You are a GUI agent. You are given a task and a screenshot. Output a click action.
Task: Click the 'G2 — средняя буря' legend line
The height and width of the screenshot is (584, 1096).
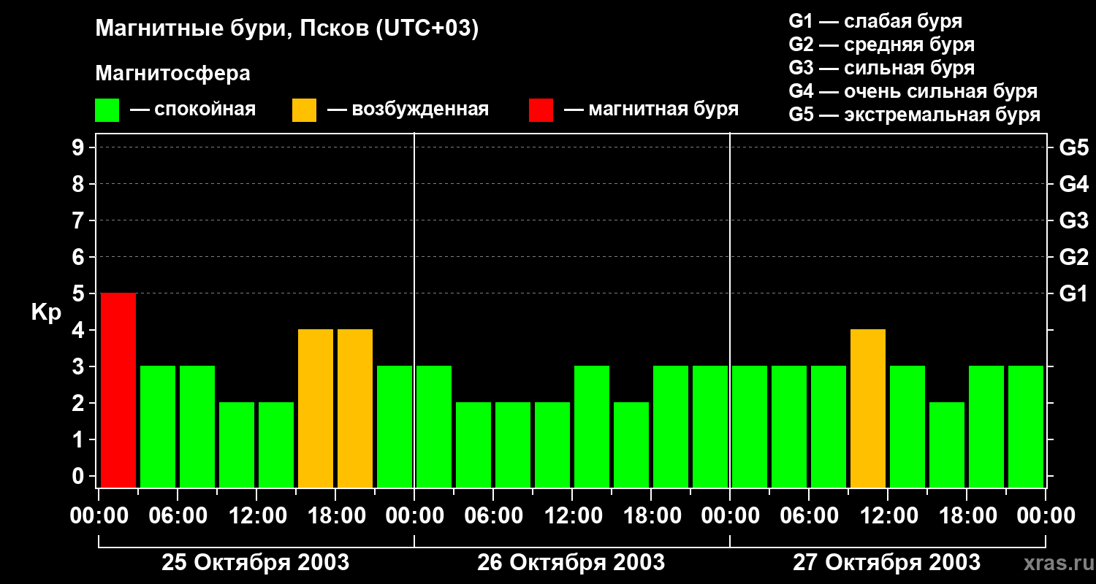[882, 45]
